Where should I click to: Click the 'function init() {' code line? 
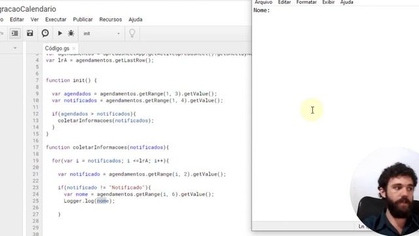tap(71, 80)
